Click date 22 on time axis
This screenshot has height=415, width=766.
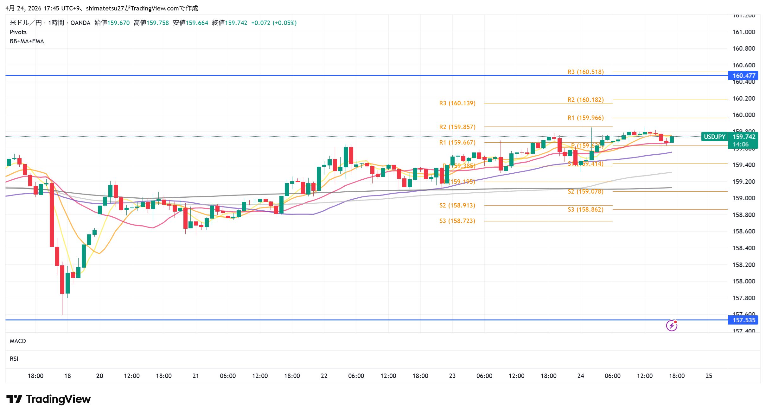(x=324, y=376)
